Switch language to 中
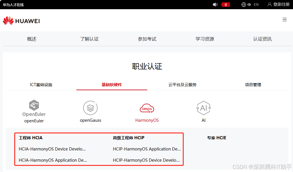Image resolution: width=293 pixels, height=172 pixels. point(249,5)
